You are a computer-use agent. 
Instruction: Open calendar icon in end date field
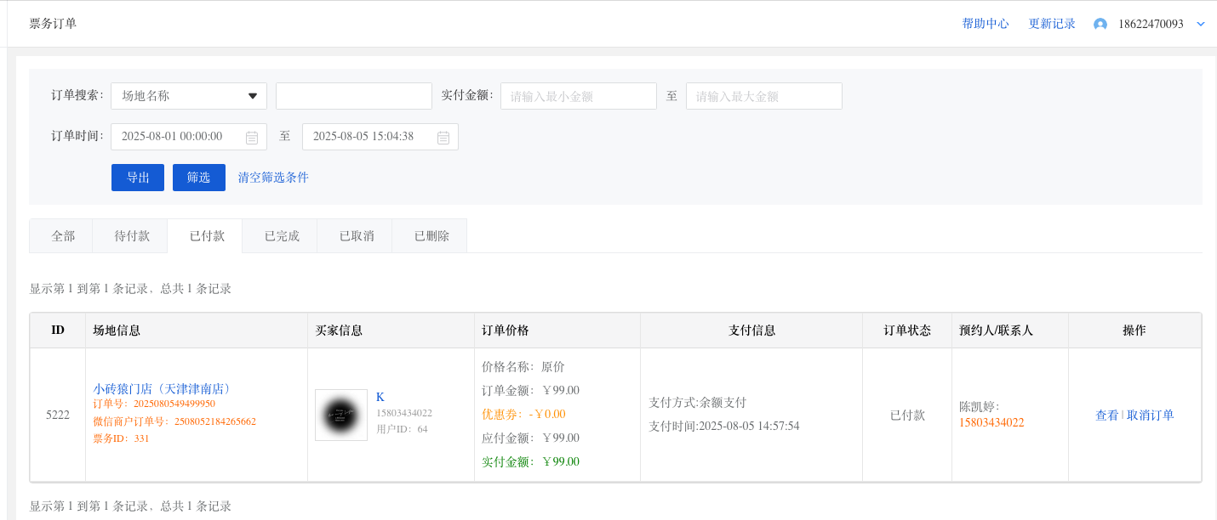point(443,138)
